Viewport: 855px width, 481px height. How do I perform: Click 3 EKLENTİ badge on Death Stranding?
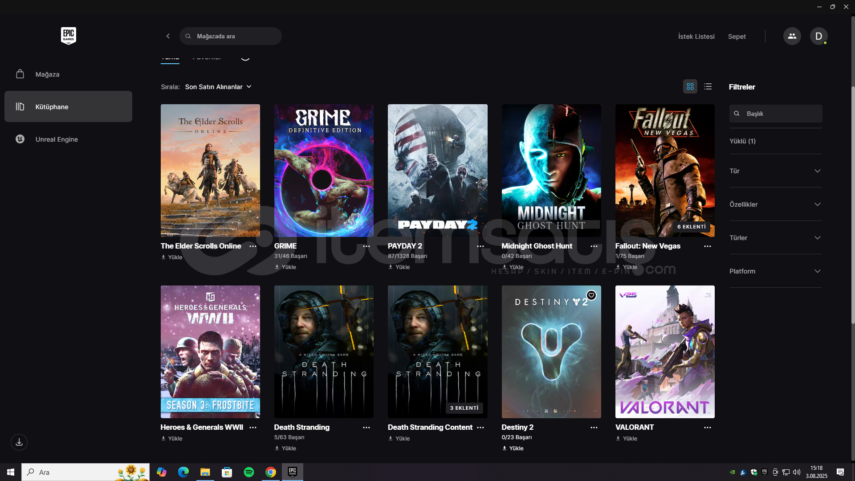(x=464, y=408)
